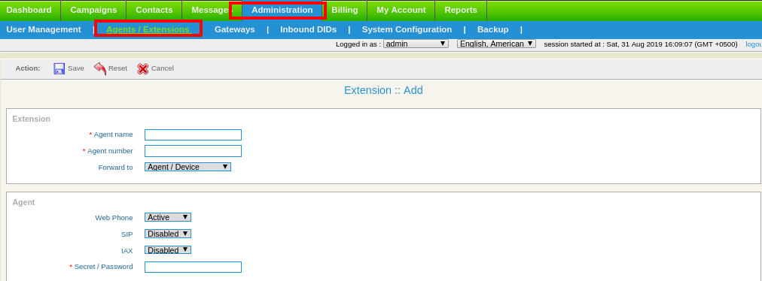Screen dimensions: 762x281
Task: Open the Dashboard tab
Action: pyautogui.click(x=29, y=11)
